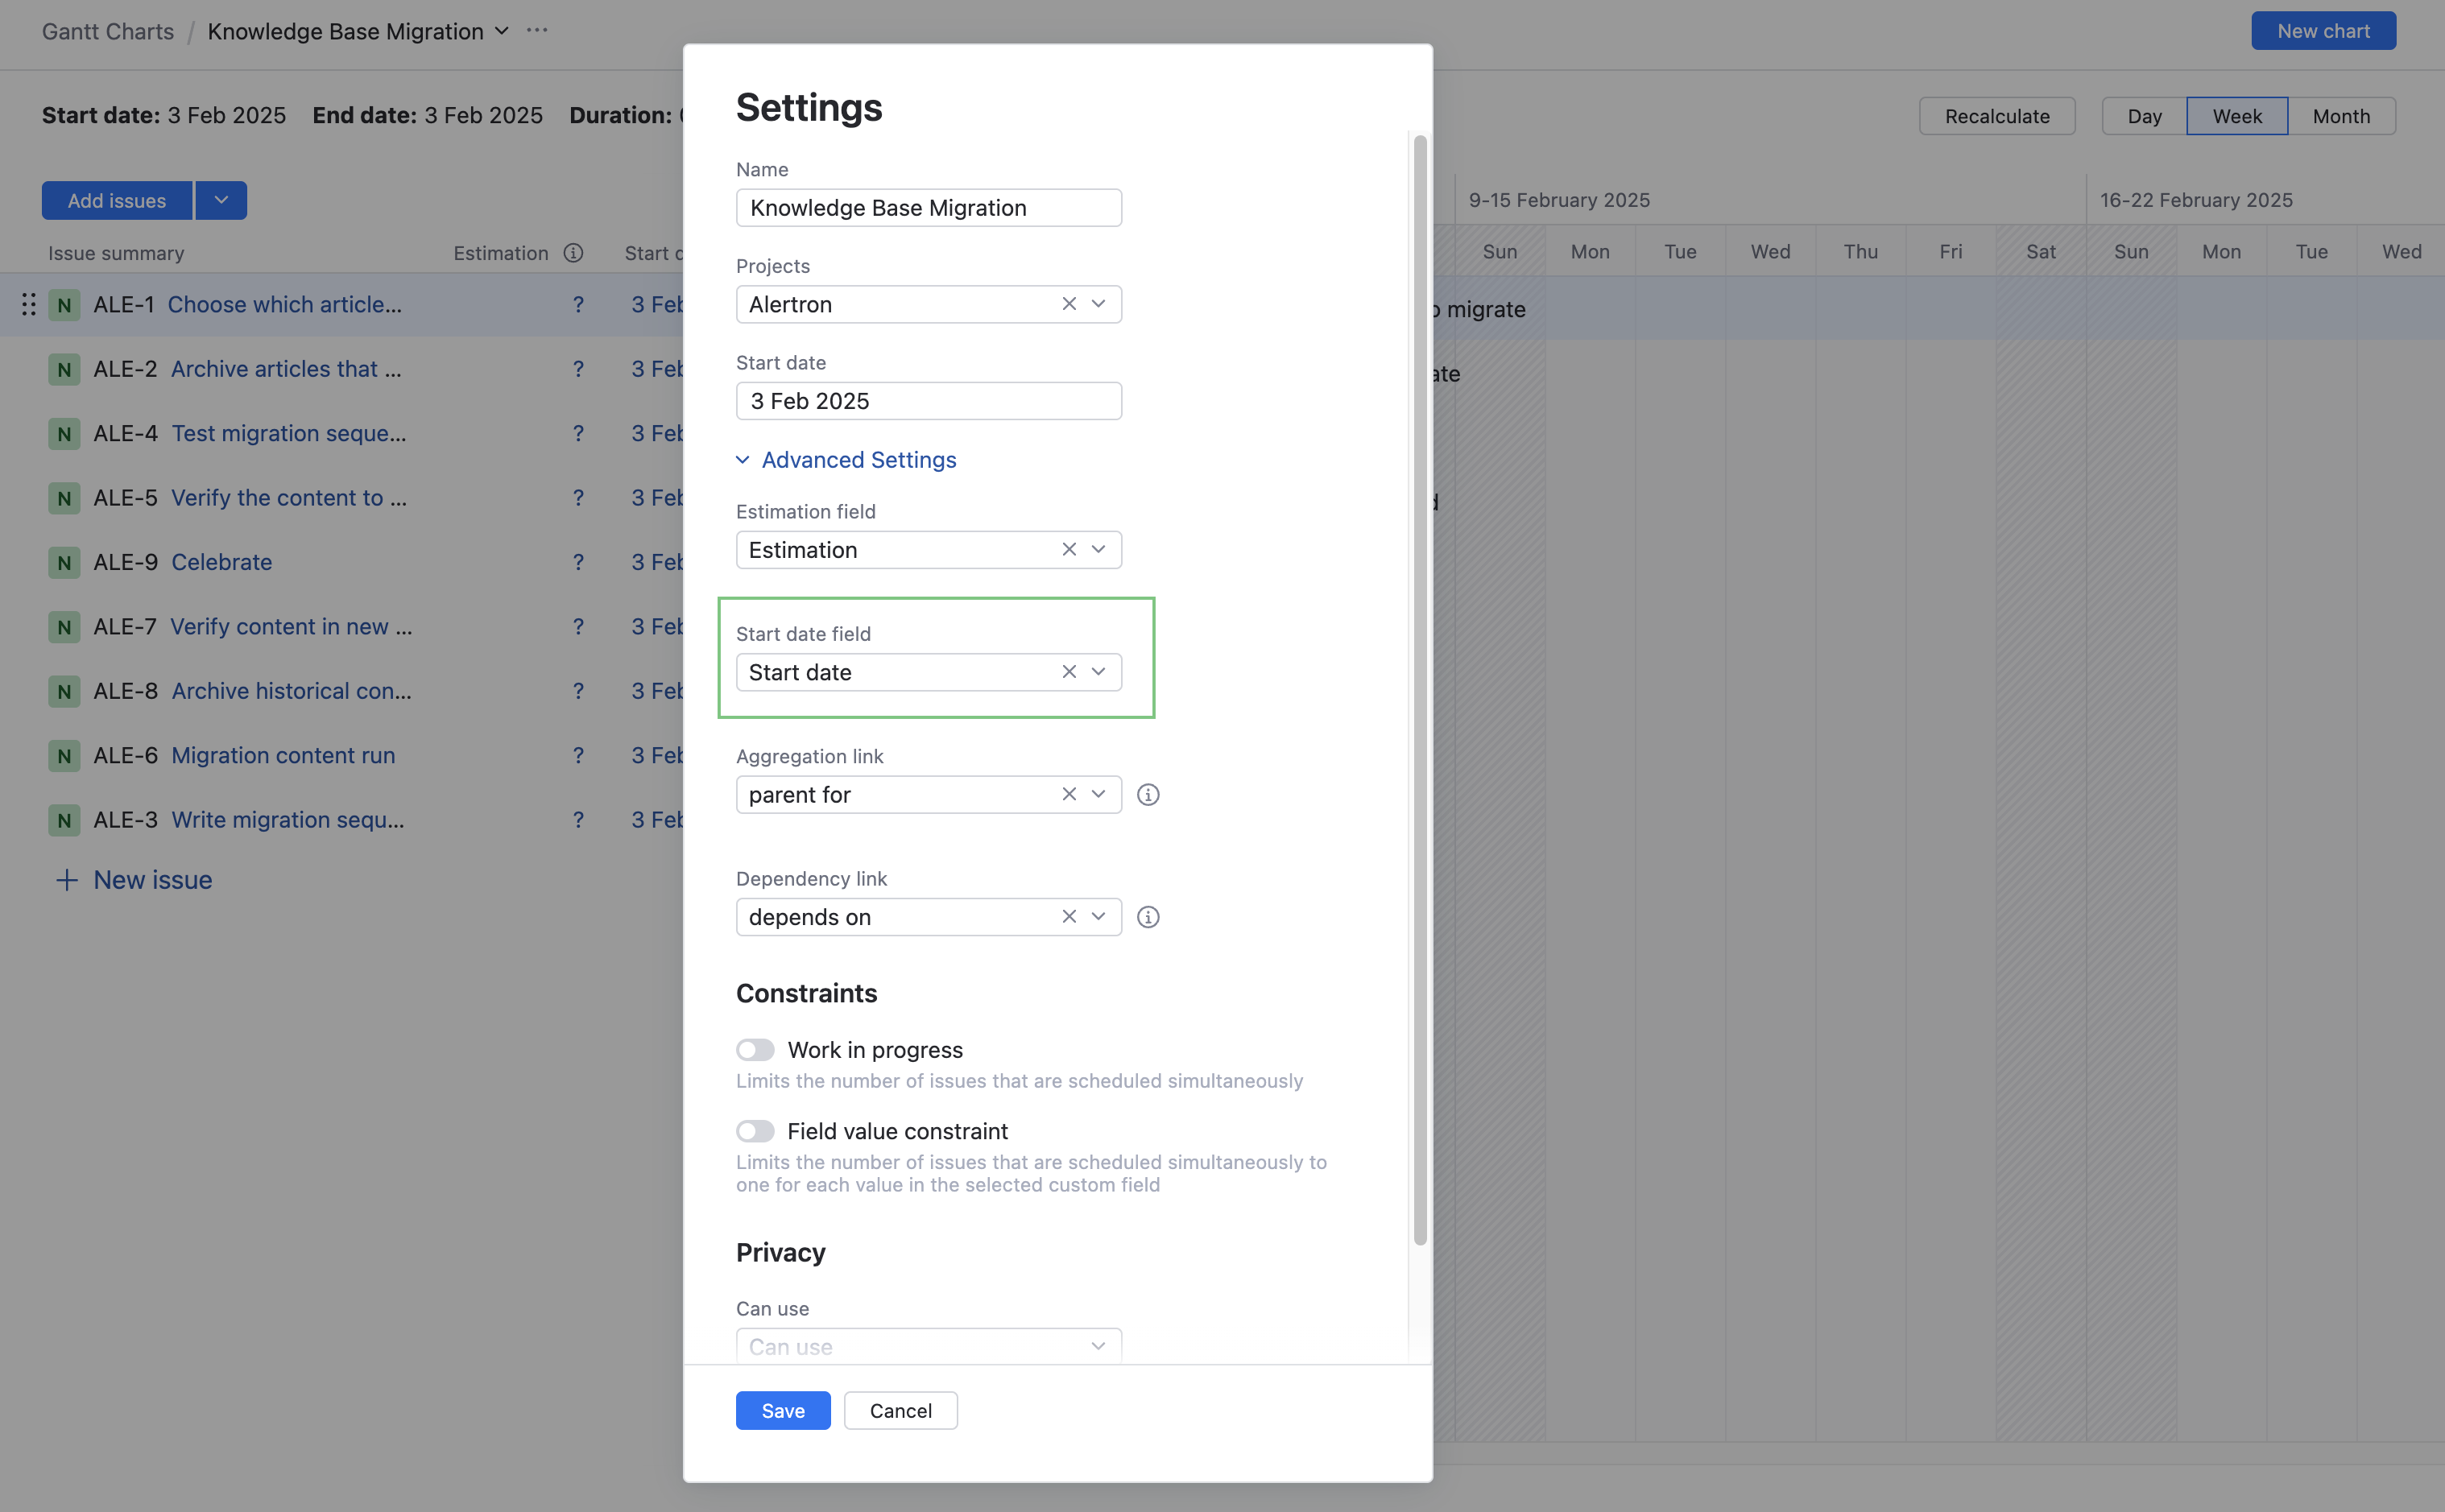2445x1512 pixels.
Task: Clear the Alertron project selection
Action: [x=1069, y=304]
